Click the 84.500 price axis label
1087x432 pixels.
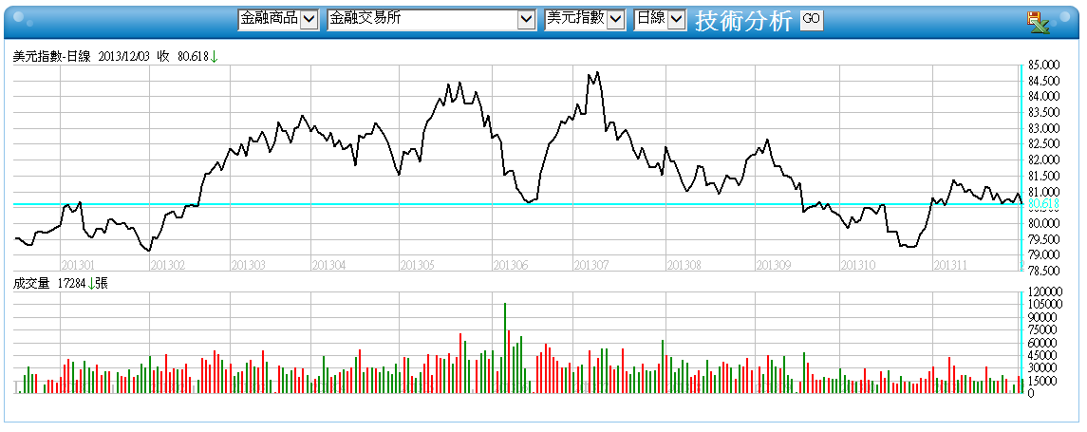click(x=1044, y=81)
